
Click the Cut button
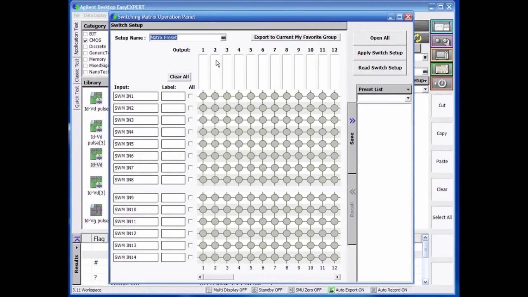click(x=442, y=106)
